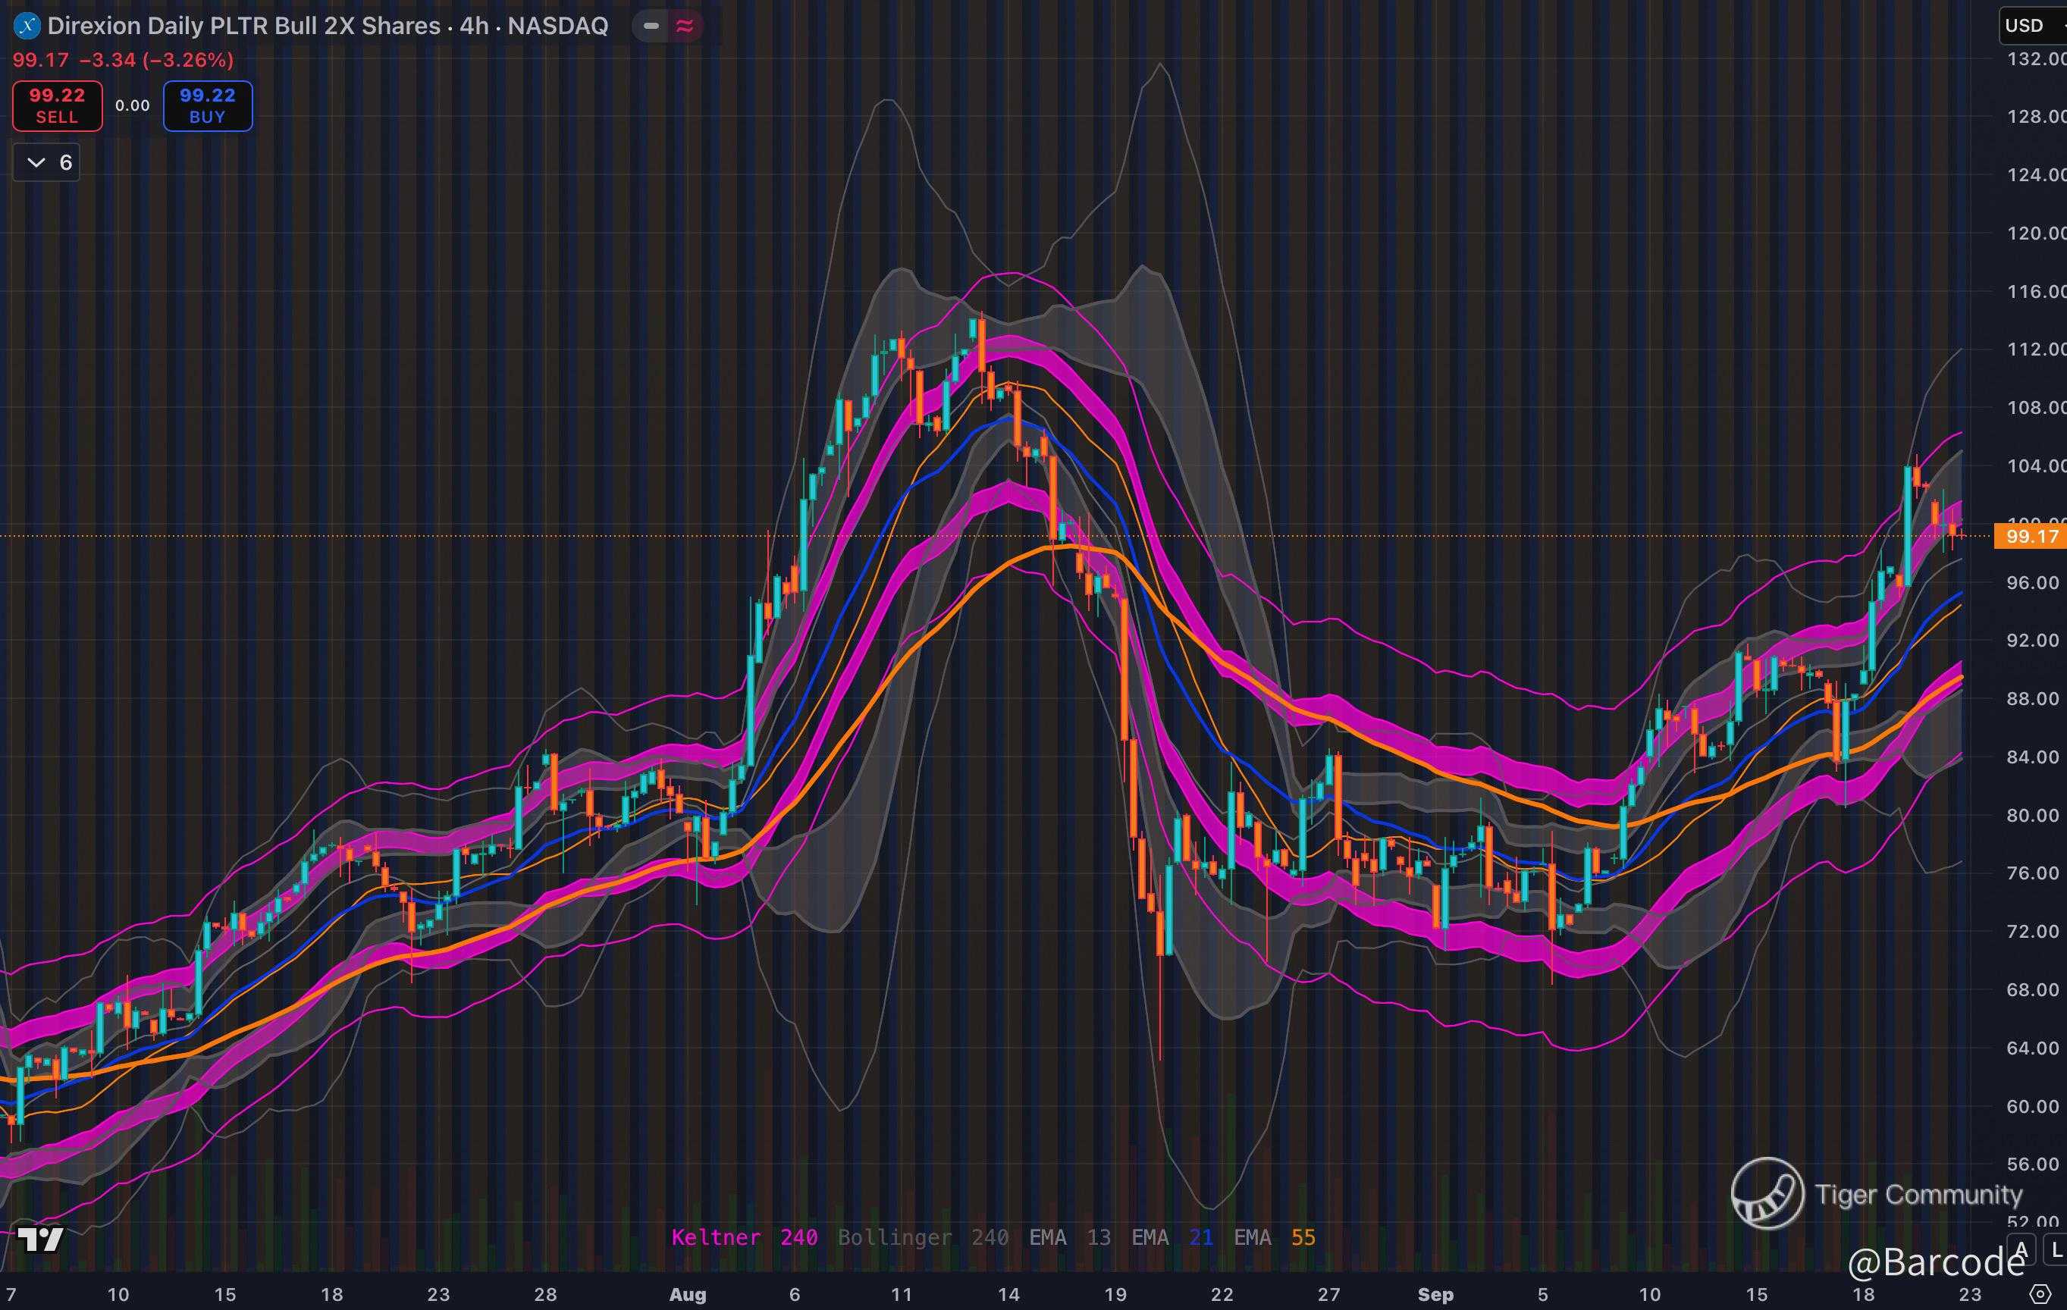Toggle log scale L button
Image resolution: width=2067 pixels, height=1310 pixels.
(2056, 1250)
